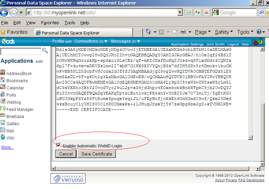Click the Refresh page icon

198,13
